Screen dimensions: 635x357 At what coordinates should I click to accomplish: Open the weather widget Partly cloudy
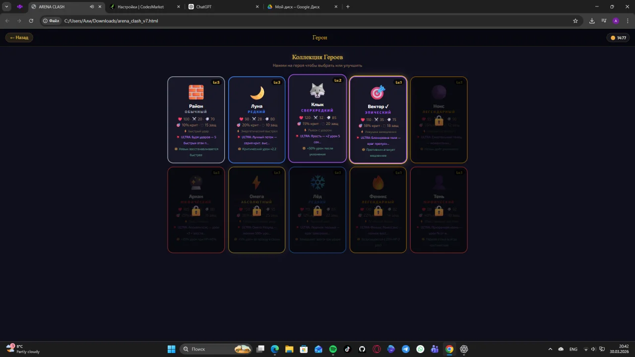(x=24, y=349)
